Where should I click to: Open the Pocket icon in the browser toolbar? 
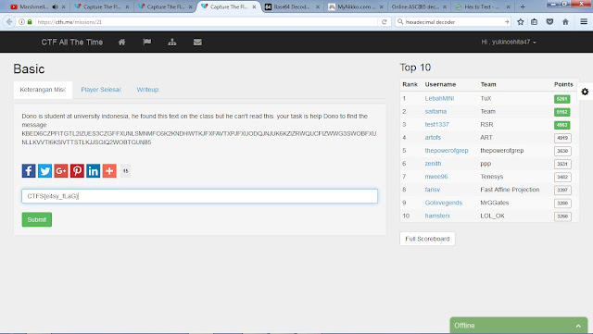[x=549, y=22]
